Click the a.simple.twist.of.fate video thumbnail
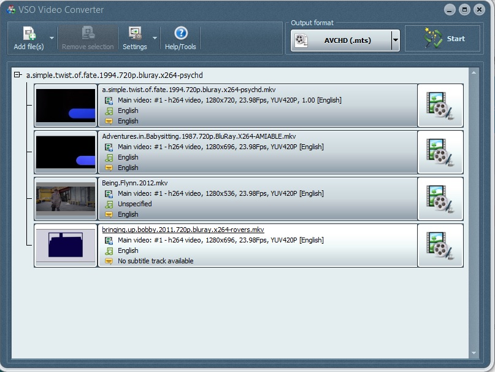 point(66,106)
